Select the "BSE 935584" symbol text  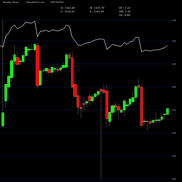tap(57, 2)
